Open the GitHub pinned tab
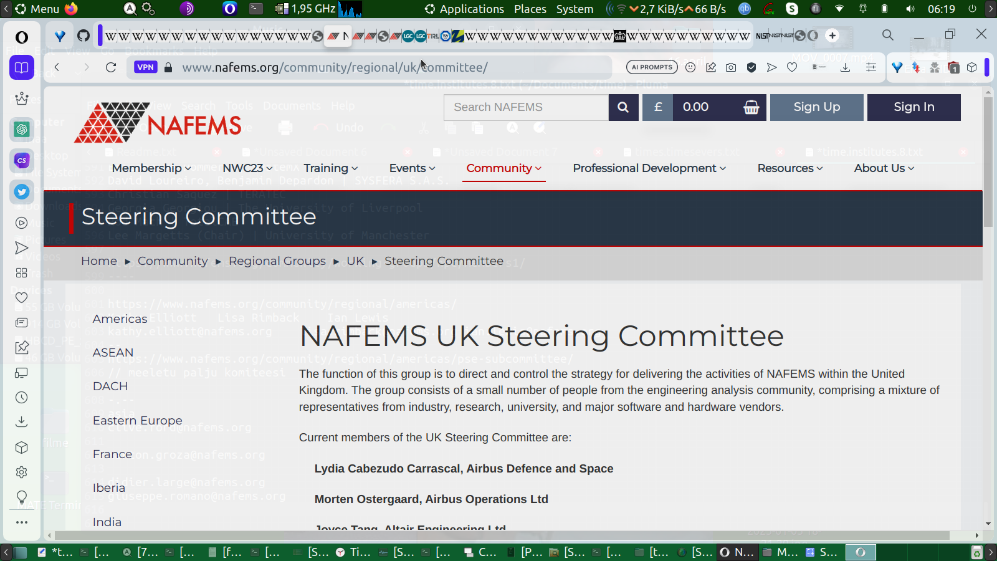This screenshot has width=997, height=561. coord(83,36)
